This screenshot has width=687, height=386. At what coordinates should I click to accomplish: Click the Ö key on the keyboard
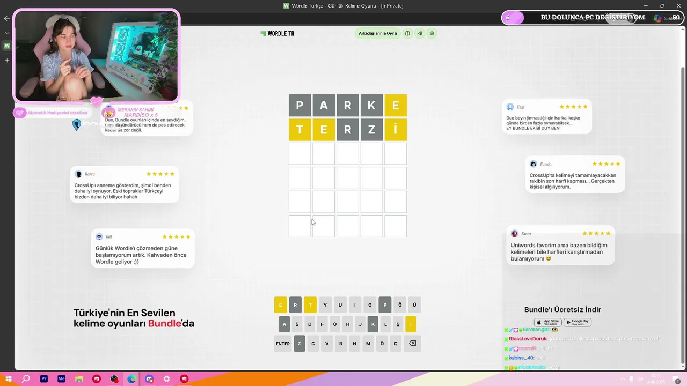point(382,344)
